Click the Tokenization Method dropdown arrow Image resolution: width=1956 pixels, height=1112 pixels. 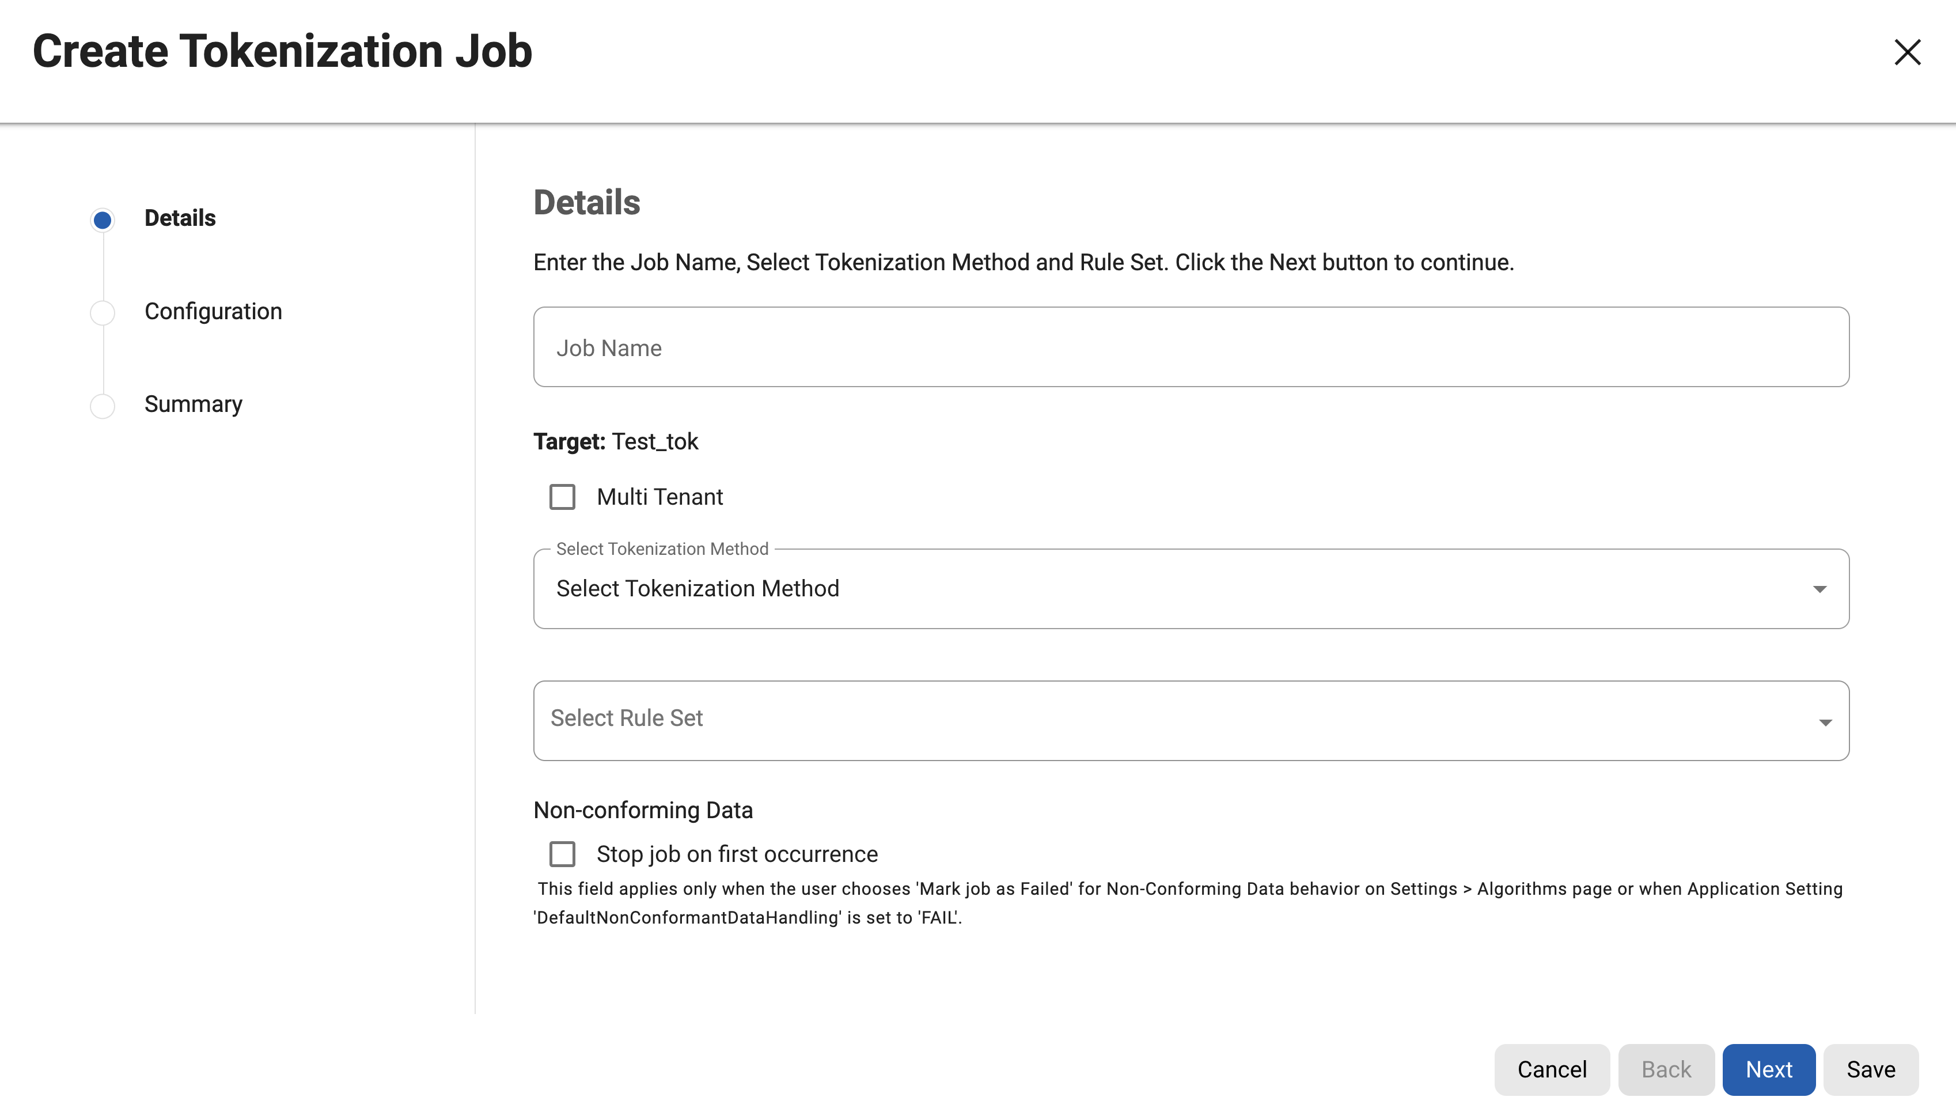pos(1819,589)
